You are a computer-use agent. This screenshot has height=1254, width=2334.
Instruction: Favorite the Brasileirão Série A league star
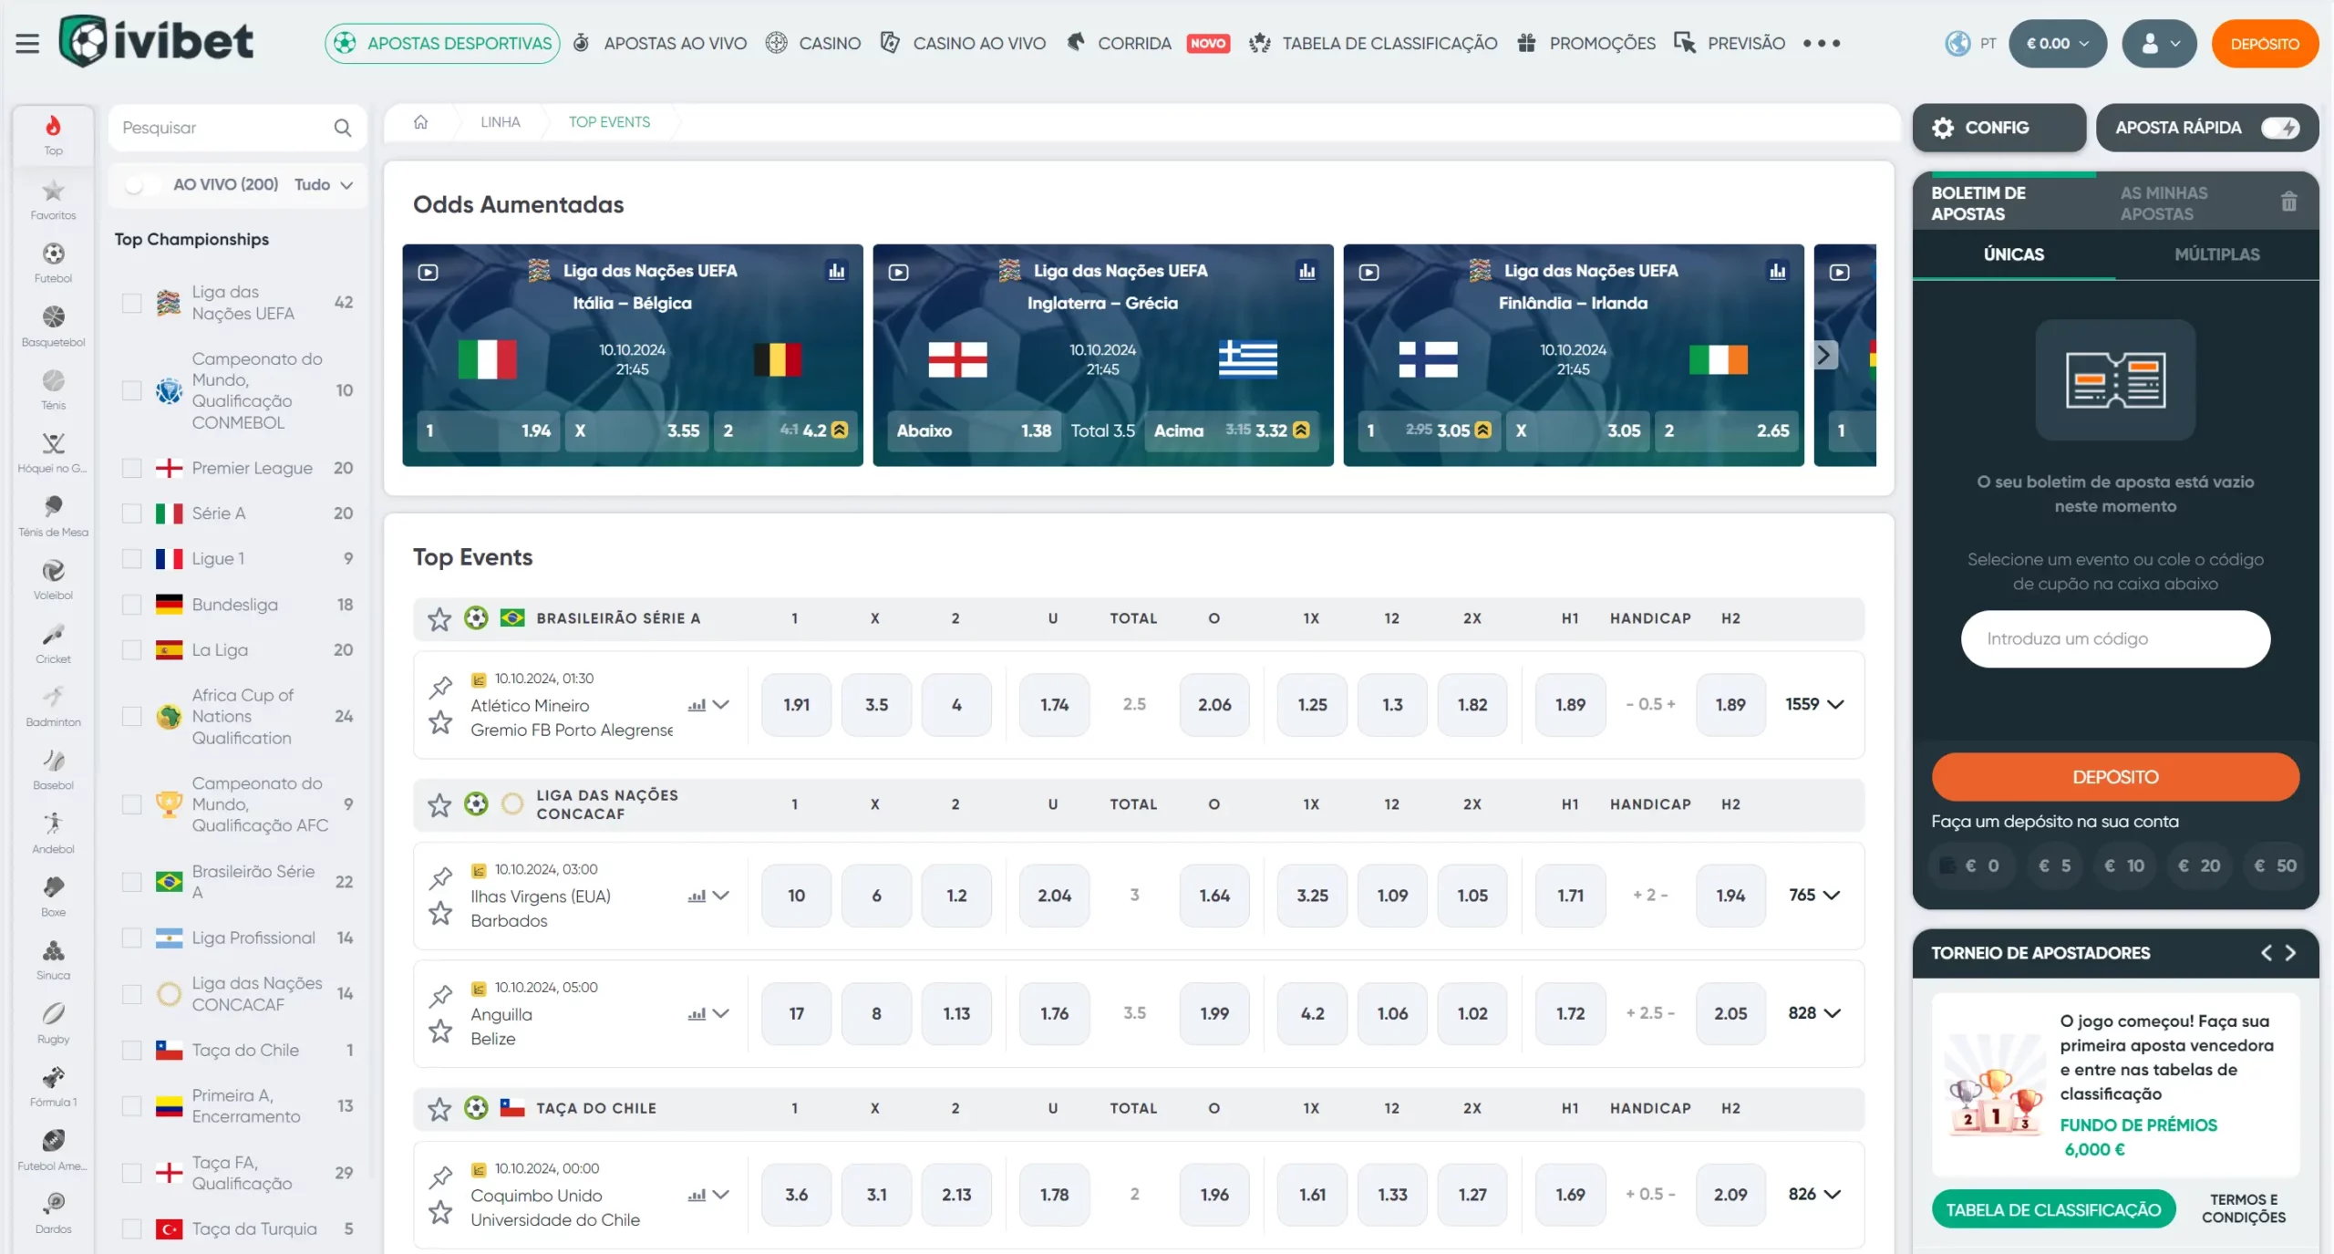(x=439, y=619)
